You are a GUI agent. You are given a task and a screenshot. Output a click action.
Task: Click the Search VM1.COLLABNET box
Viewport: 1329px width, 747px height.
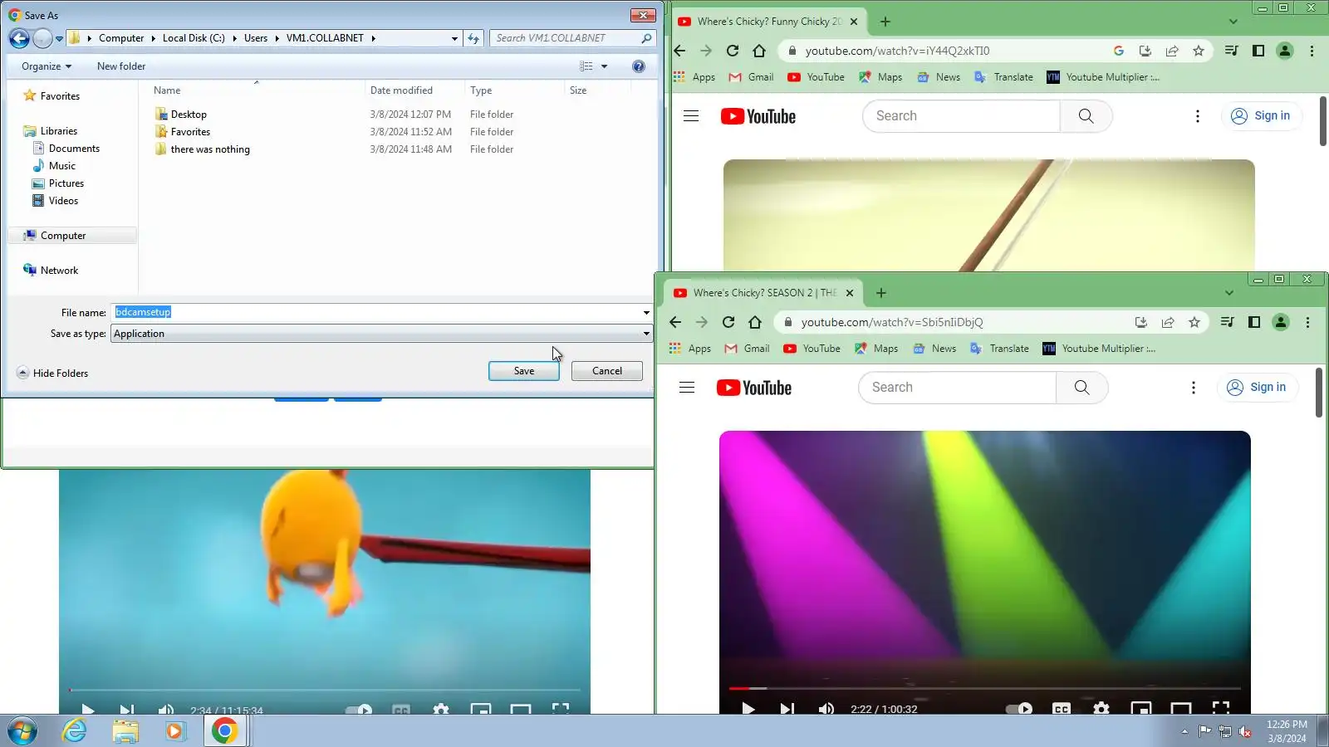click(572, 38)
